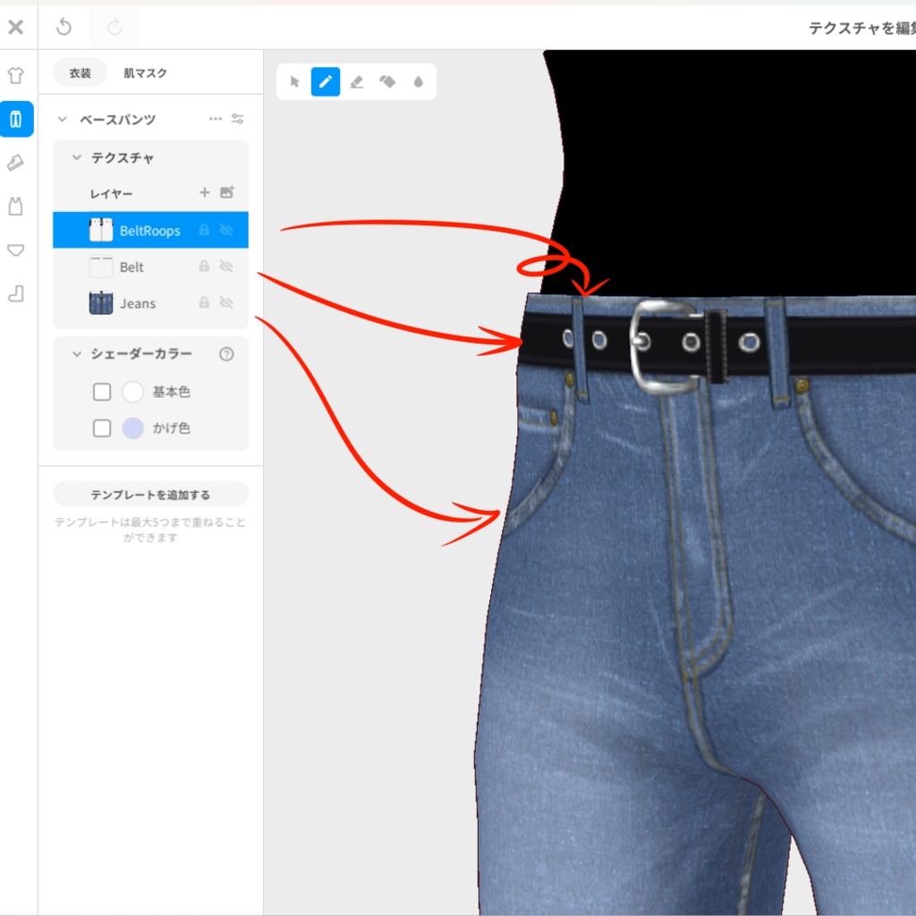The width and height of the screenshot is (916, 916).
Task: Open the 基本色 white color swatch
Action: tap(132, 392)
